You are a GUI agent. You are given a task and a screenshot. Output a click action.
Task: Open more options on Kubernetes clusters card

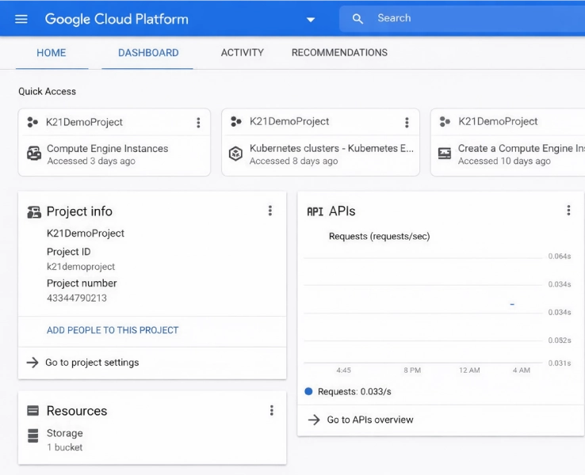(x=407, y=123)
